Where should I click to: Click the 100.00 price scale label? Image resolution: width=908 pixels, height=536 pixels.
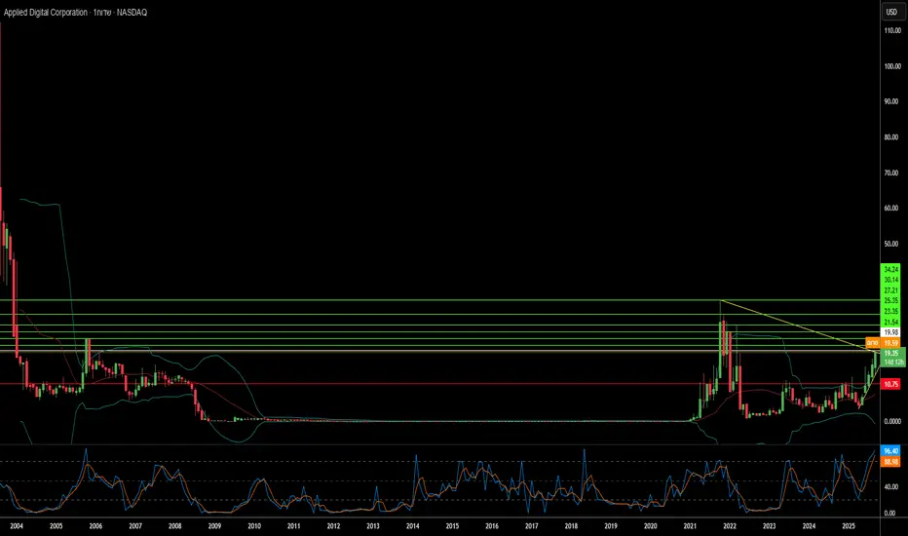tap(892, 66)
